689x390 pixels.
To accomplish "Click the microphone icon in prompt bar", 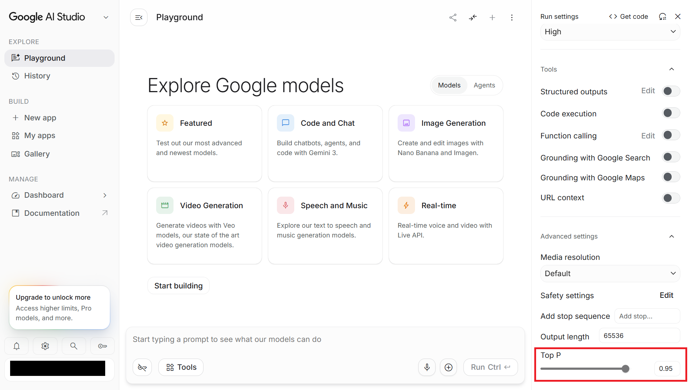I will tap(427, 367).
